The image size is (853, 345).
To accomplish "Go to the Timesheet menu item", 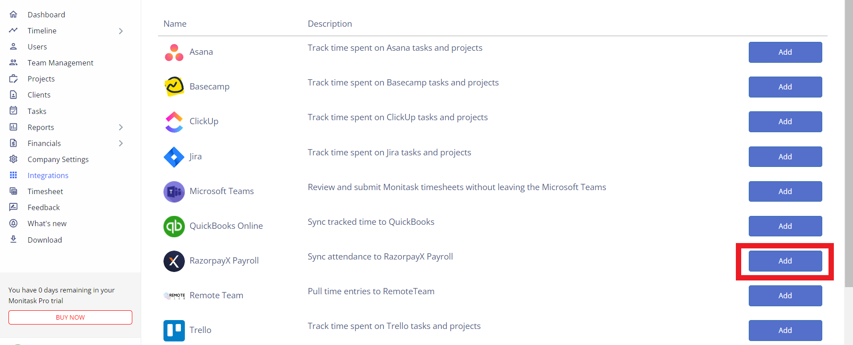I will (45, 191).
